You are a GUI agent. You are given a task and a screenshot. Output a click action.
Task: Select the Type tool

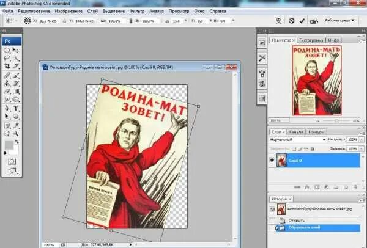coord(16,108)
